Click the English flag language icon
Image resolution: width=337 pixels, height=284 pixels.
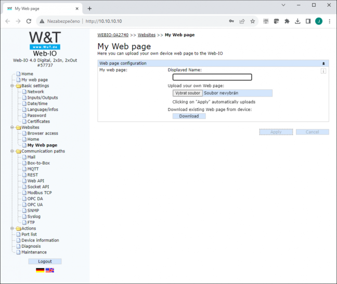49,271
